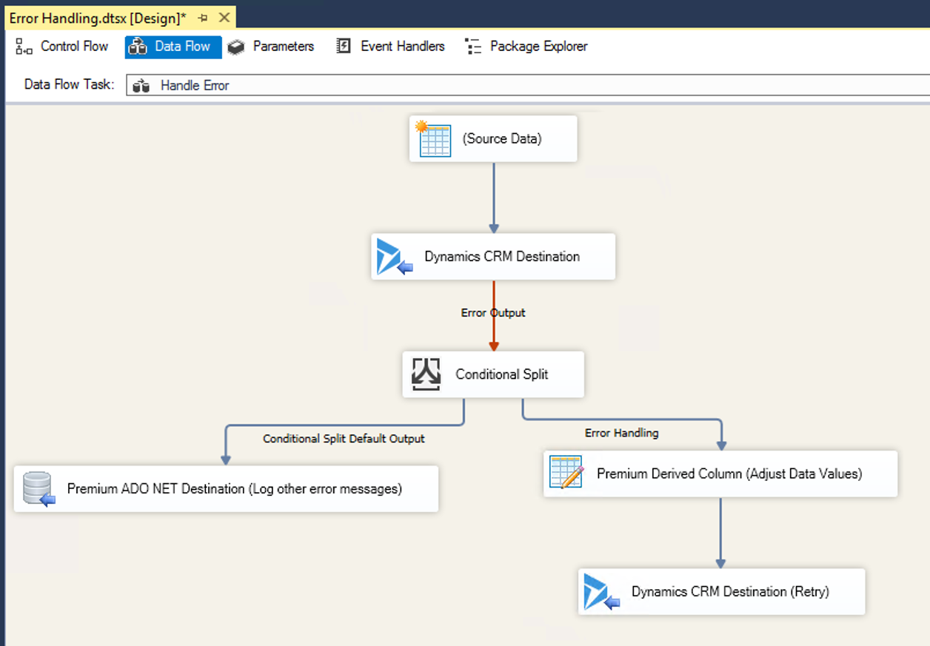Click the Premium ADO NET Destination database icon
This screenshot has height=646, width=930.
pos(39,489)
